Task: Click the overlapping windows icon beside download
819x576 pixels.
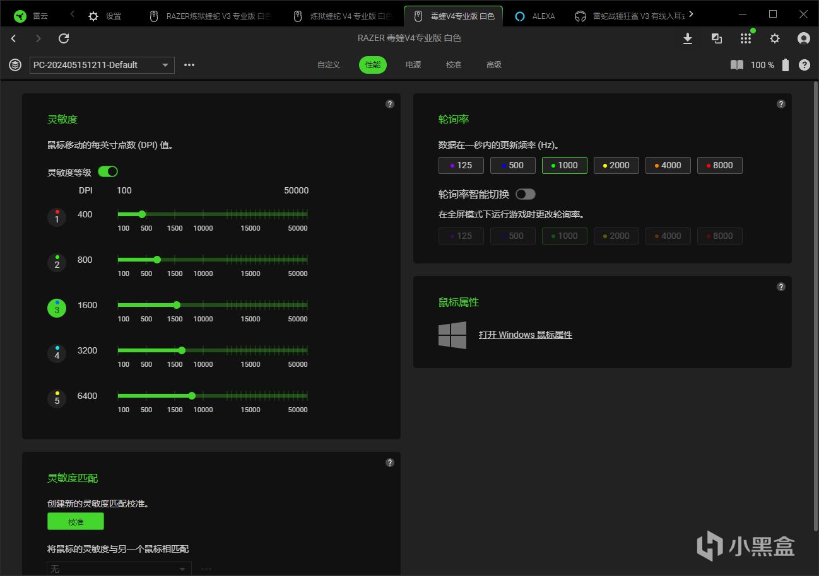Action: (717, 38)
